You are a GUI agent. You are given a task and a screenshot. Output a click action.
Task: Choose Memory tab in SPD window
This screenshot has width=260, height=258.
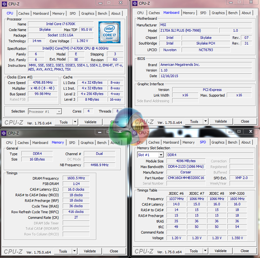[188, 142]
